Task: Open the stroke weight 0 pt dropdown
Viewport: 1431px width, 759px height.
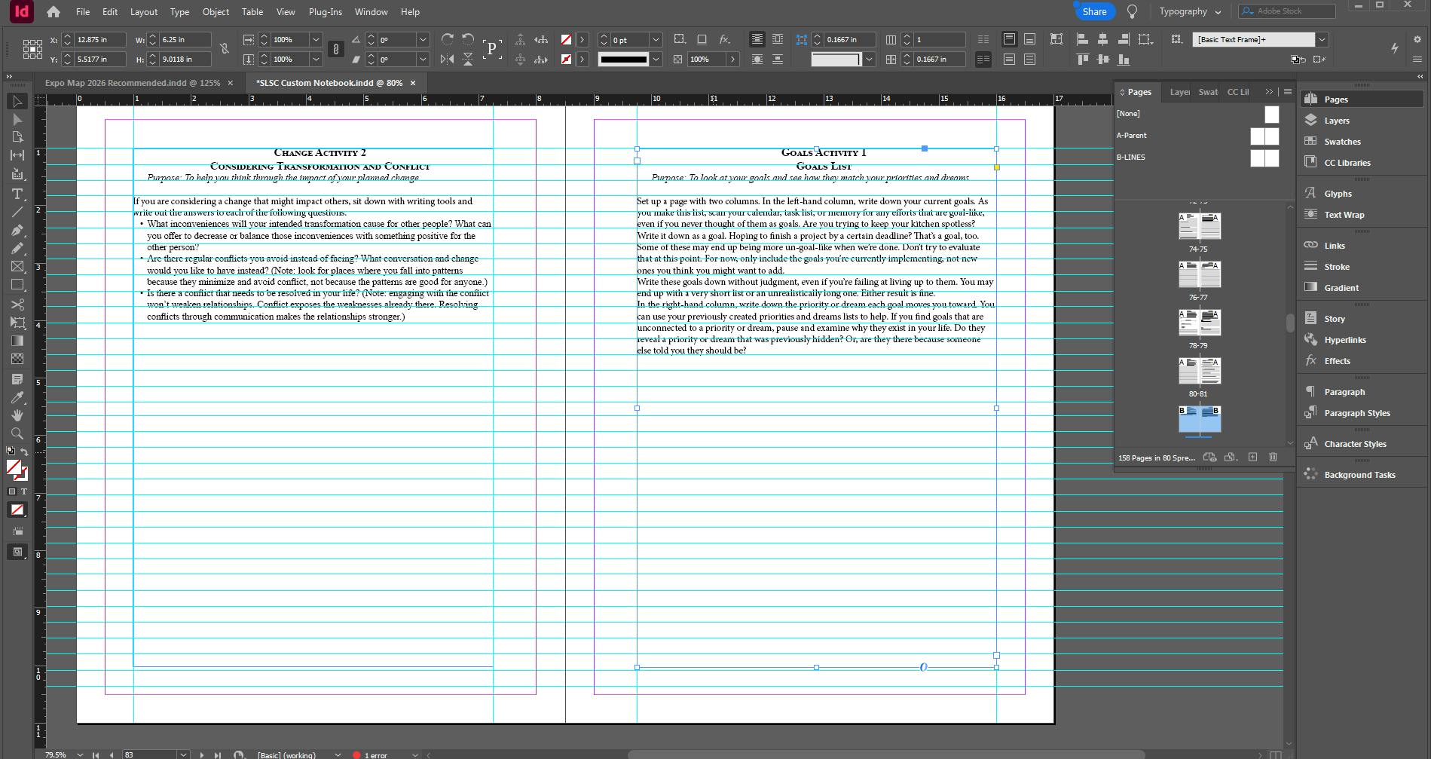Action: coord(656,39)
